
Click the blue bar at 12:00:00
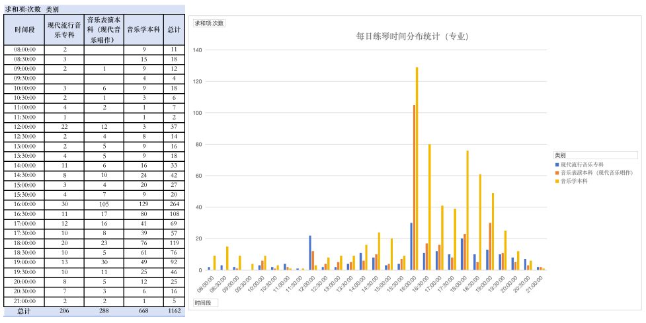click(310, 252)
